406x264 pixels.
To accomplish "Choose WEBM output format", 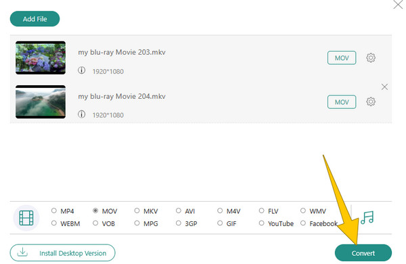I will coord(54,223).
